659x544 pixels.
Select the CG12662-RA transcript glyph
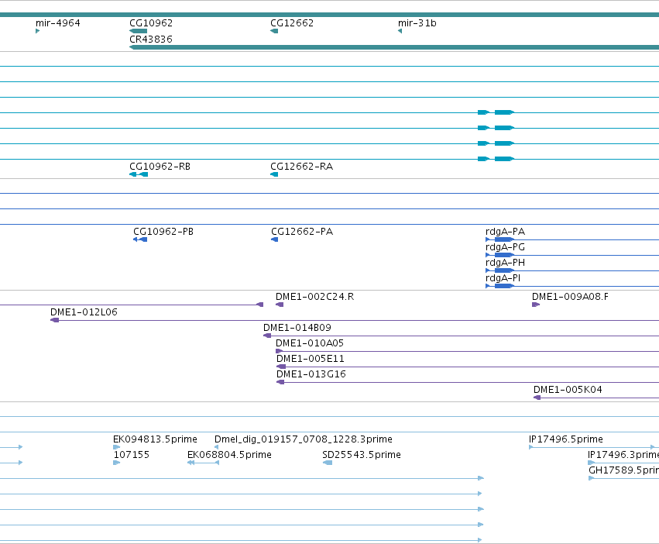click(274, 174)
